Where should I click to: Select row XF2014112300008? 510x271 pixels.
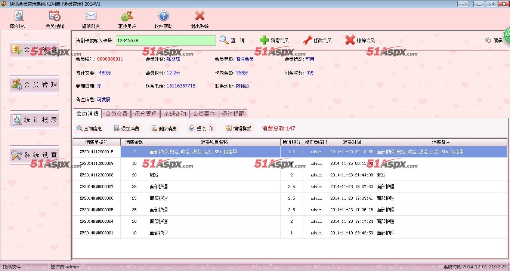click(290, 175)
